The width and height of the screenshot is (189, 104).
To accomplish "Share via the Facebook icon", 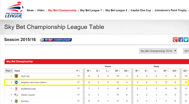I will click(181, 40).
